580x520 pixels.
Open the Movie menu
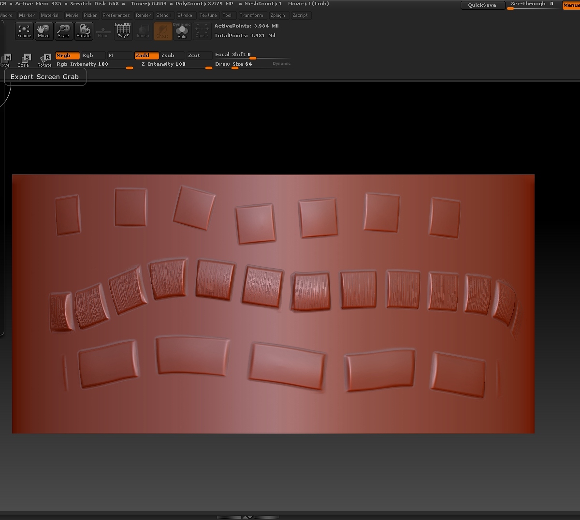point(72,15)
